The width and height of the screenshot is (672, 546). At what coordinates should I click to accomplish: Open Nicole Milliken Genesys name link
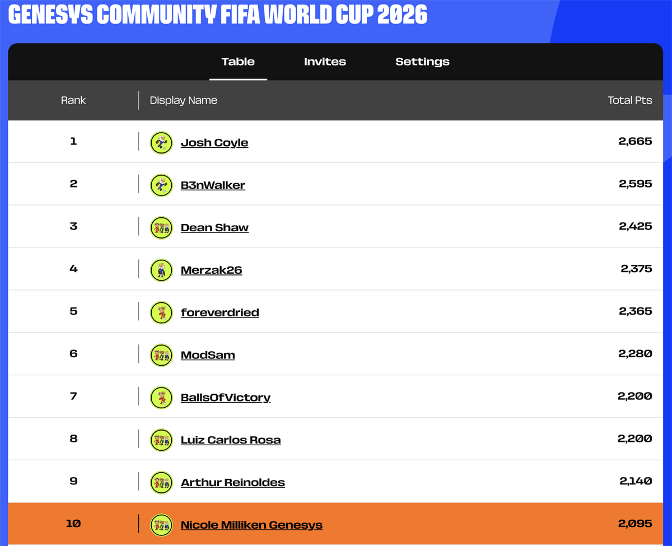pos(251,525)
